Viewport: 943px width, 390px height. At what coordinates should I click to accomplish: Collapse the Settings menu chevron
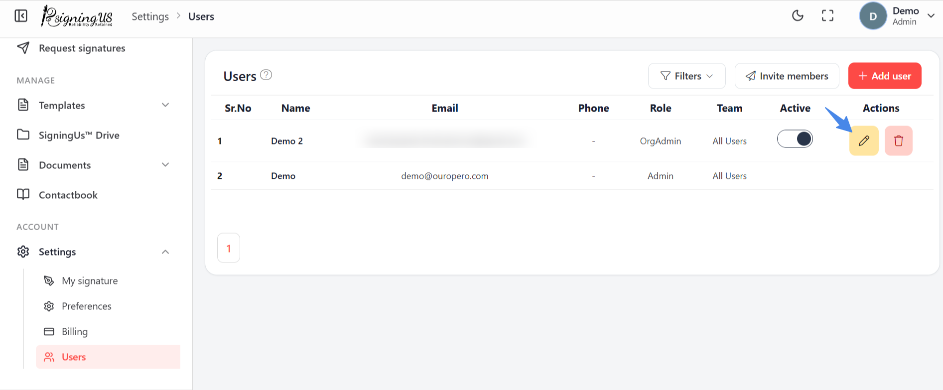click(165, 252)
